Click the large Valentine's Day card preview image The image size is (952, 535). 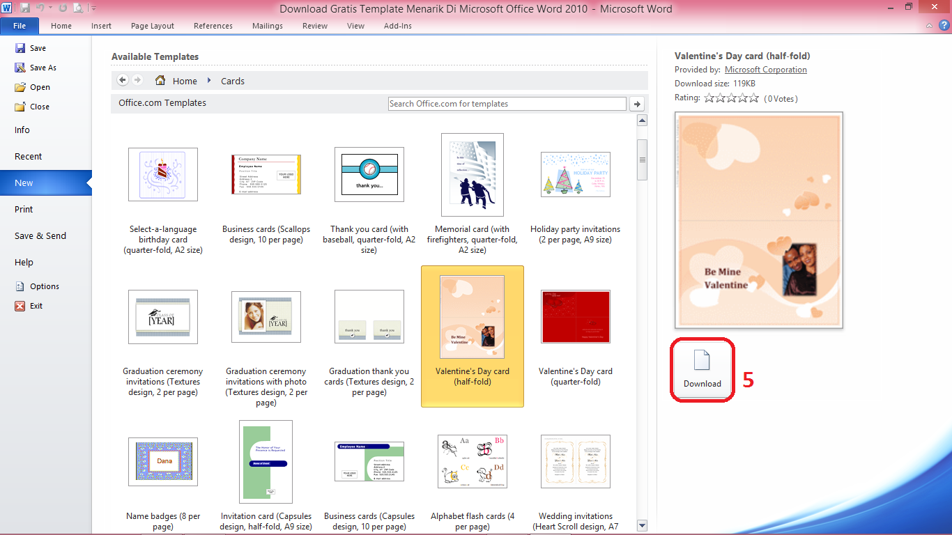pyautogui.click(x=759, y=220)
